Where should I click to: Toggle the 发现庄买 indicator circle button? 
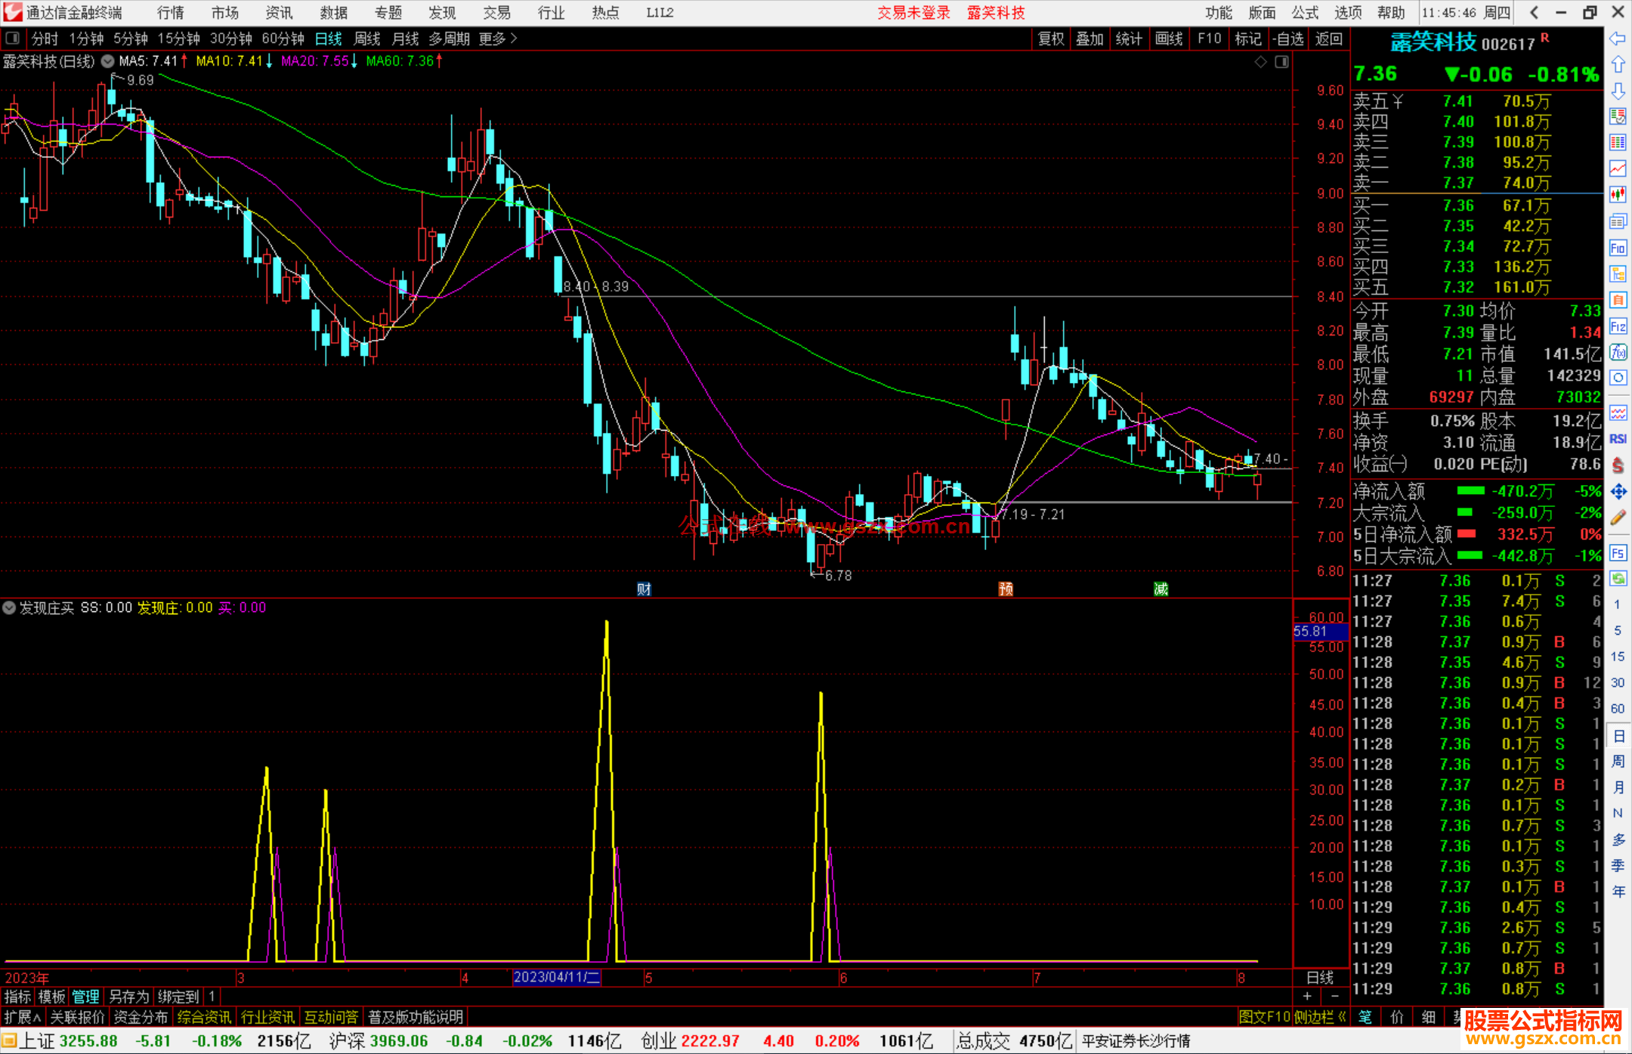point(9,607)
